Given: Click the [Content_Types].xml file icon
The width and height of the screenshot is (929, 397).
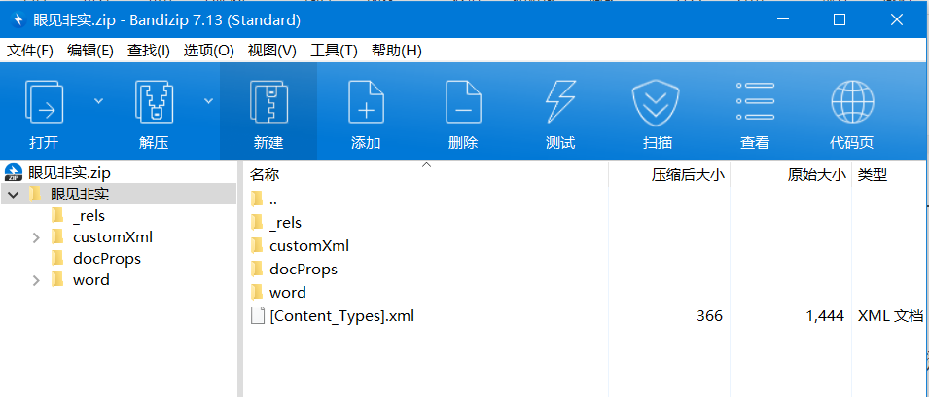Looking at the screenshot, I should coord(257,316).
